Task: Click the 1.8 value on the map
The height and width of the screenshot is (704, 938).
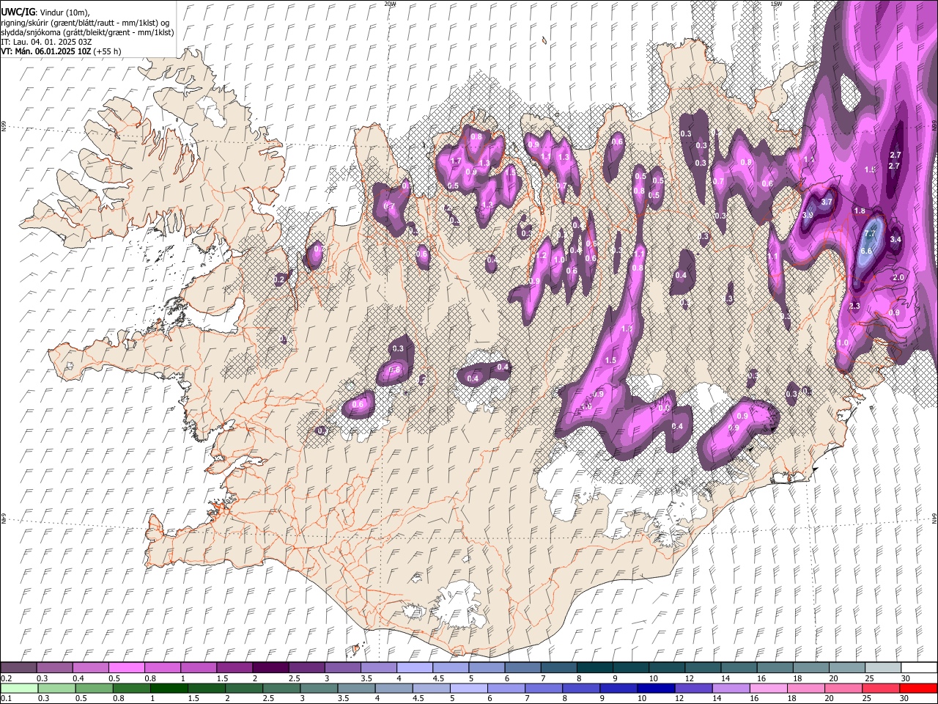Action: tap(860, 211)
